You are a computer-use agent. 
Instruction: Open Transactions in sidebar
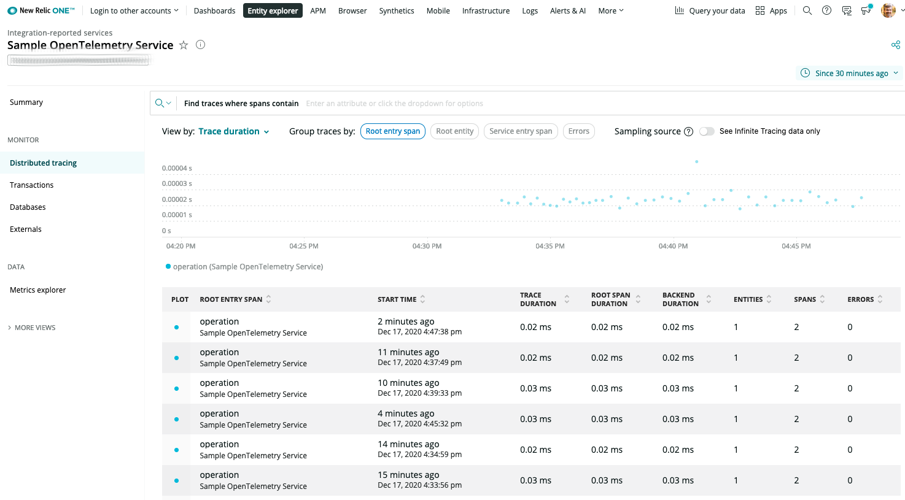point(31,185)
